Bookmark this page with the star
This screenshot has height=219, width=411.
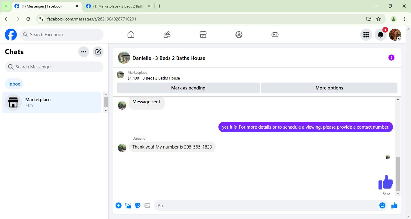coord(379,19)
